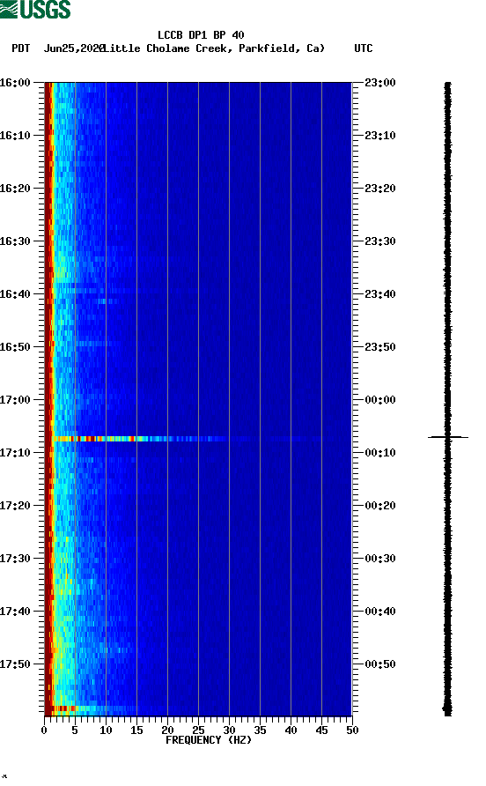
Task: Click the bright horizontal event streak near 17:07
Action: pos(140,439)
